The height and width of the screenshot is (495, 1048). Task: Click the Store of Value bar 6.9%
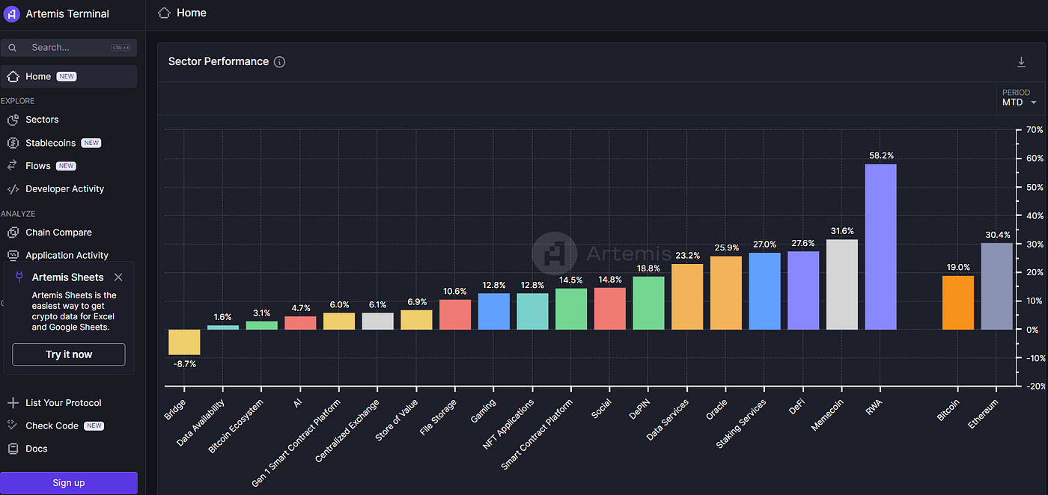416,320
